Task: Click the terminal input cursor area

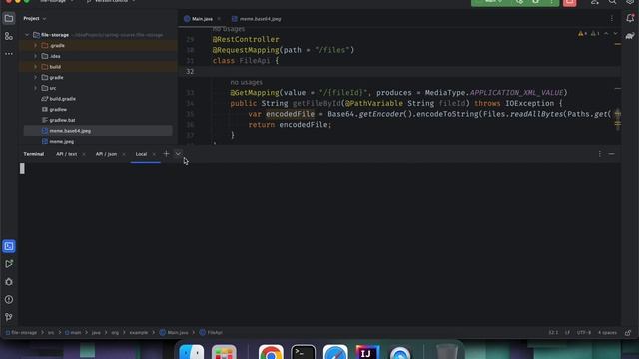Action: (22, 168)
